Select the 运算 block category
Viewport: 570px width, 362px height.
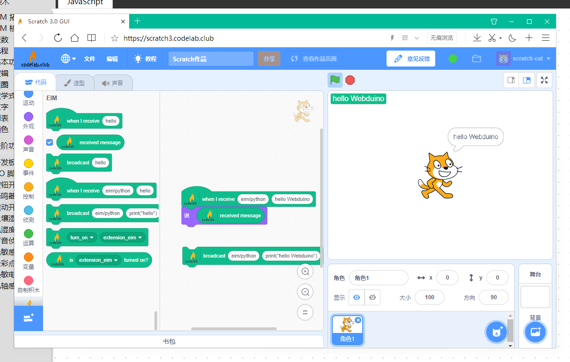[29, 237]
